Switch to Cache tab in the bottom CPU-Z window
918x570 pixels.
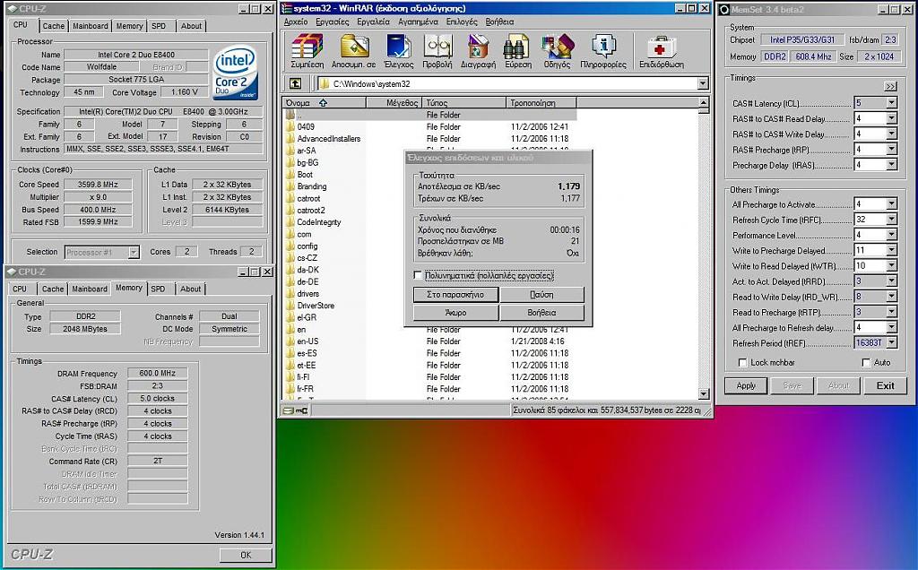point(53,289)
